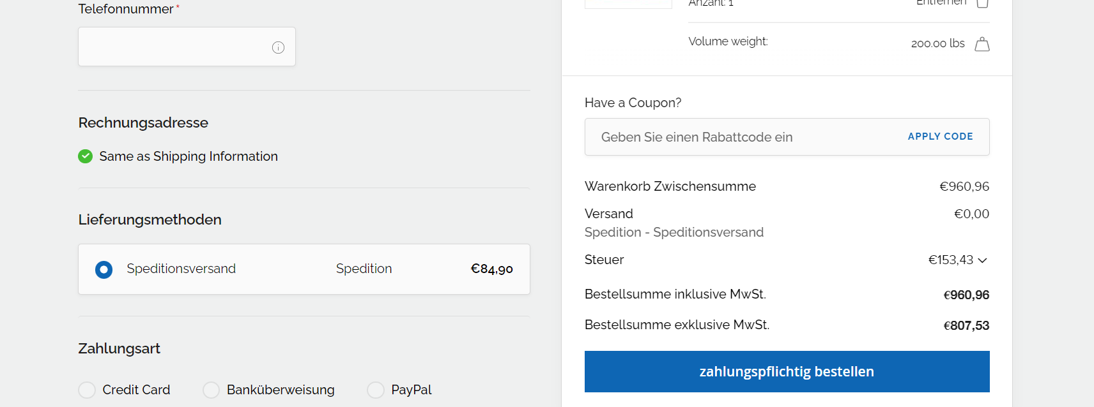The width and height of the screenshot is (1094, 407).
Task: Click the Zahlungsart section heading
Action: (x=119, y=348)
